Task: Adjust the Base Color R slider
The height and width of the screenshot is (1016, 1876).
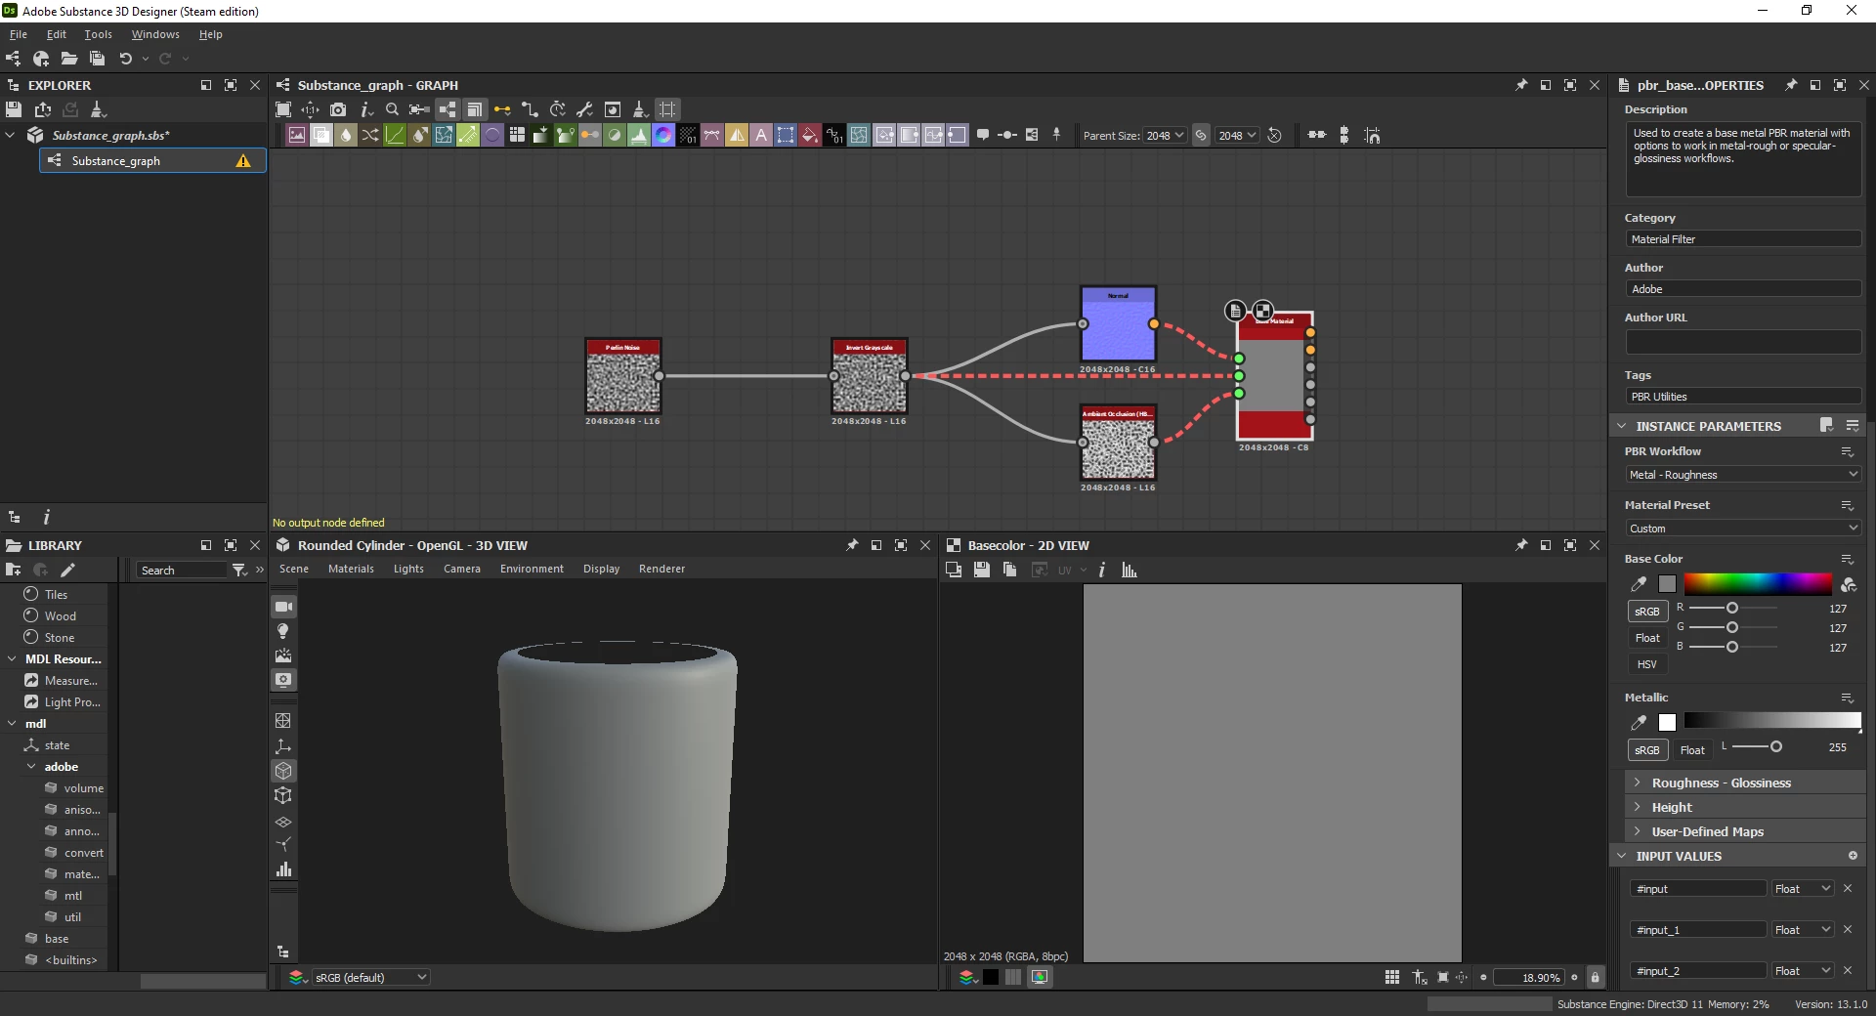Action: 1732,608
